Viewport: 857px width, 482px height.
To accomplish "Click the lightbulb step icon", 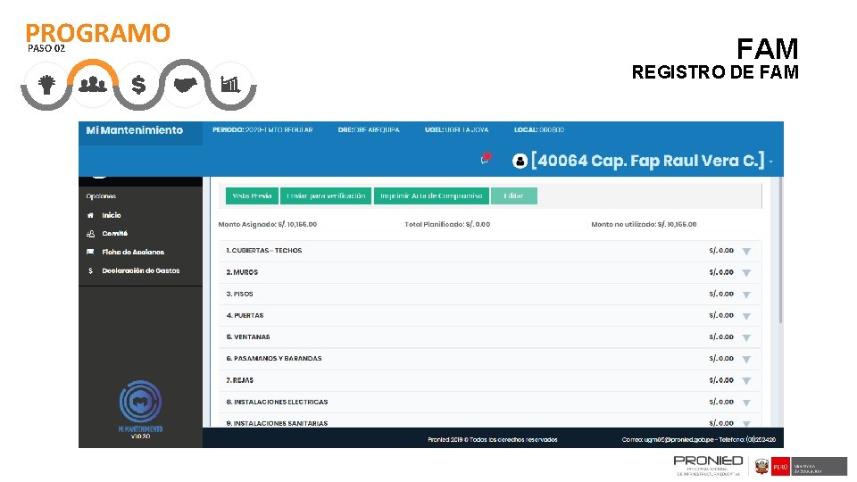I will click(46, 84).
